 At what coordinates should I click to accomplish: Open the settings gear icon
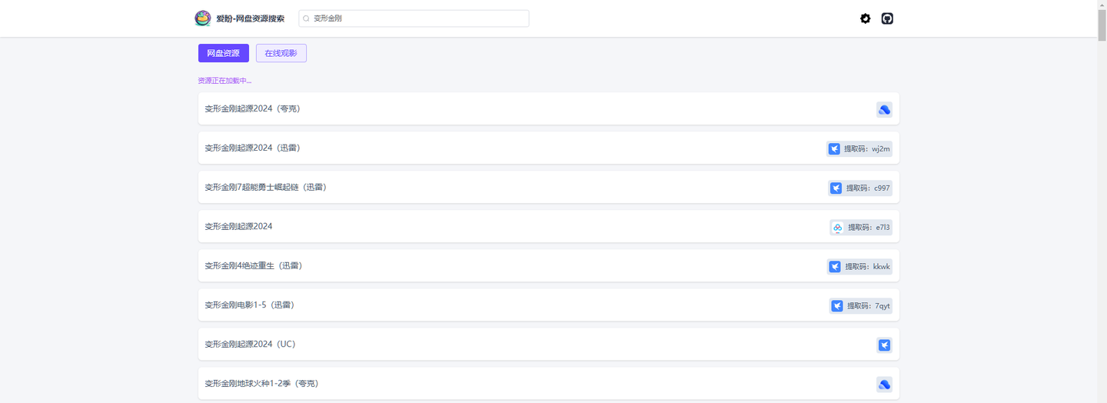coord(866,18)
